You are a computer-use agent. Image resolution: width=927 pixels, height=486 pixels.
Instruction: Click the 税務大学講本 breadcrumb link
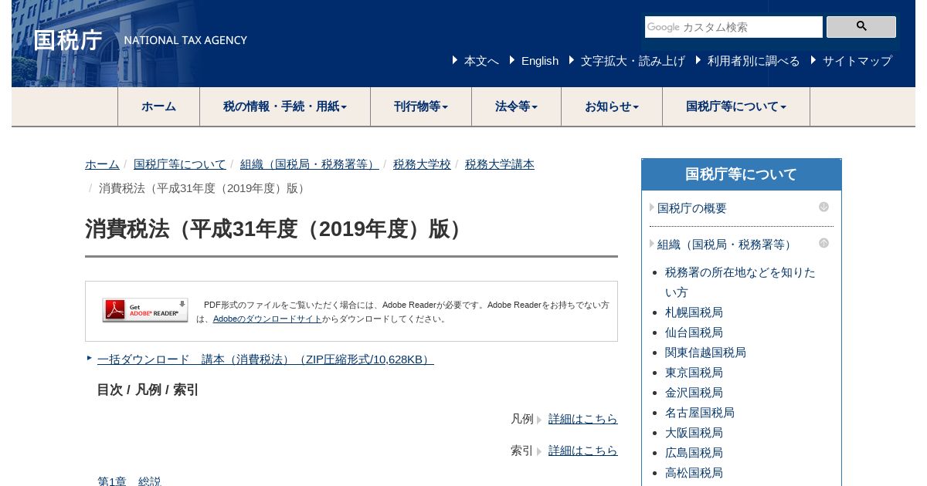coord(500,164)
